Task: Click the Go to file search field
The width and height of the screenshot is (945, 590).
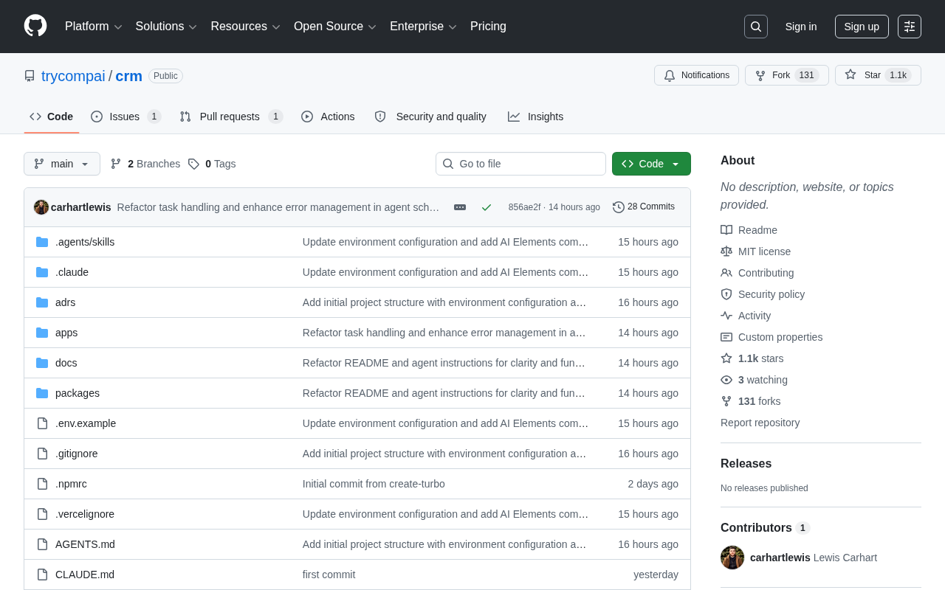Action: [520, 164]
